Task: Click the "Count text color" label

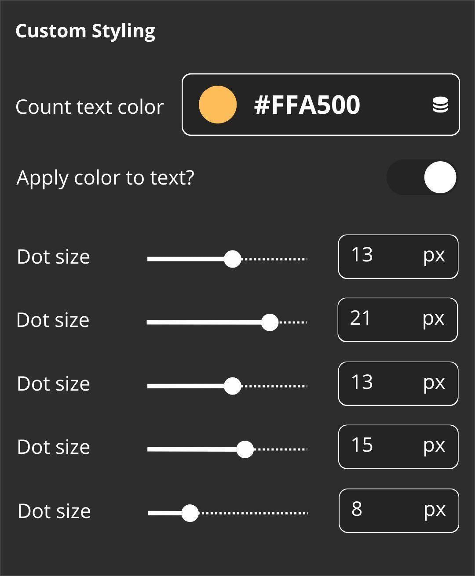Action: coord(90,107)
